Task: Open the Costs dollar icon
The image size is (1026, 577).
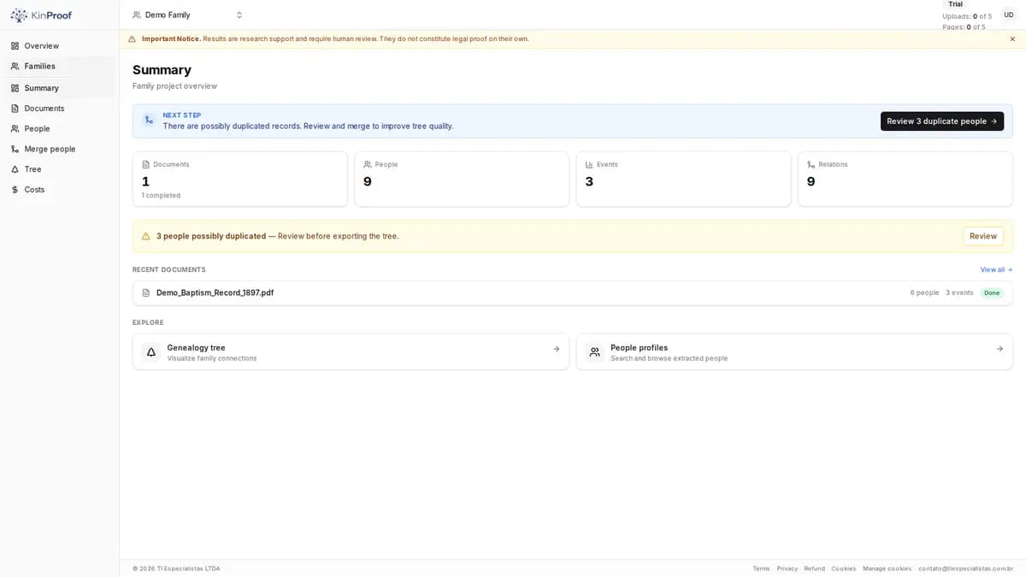Action: tap(15, 190)
